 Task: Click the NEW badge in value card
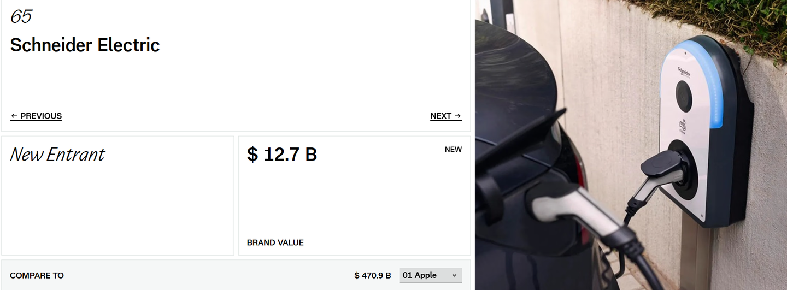pyautogui.click(x=453, y=150)
